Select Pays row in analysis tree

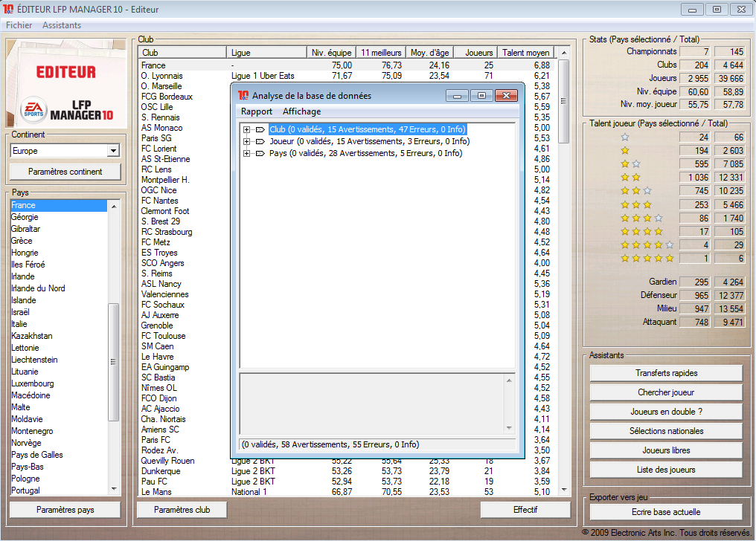[365, 154]
